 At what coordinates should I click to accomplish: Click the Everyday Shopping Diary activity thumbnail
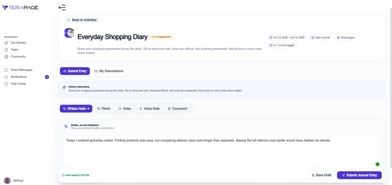pos(69,33)
